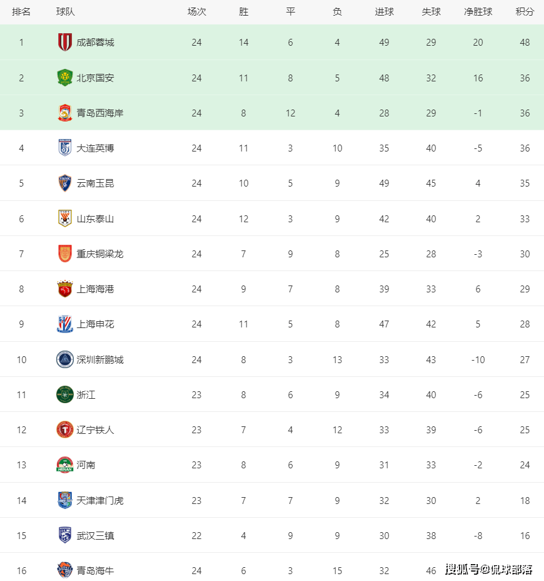Select the 积分 column header
This screenshot has width=544, height=581.
[525, 12]
